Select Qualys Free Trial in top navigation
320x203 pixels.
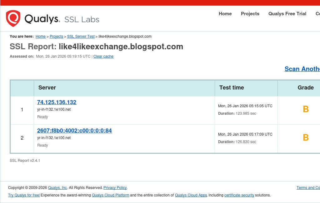coord(287,14)
